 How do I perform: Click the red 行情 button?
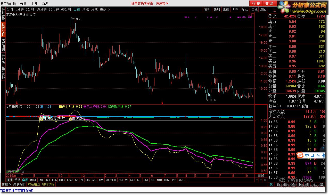coord(256,3)
